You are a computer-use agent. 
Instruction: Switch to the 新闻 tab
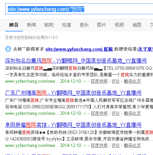pos(31,25)
